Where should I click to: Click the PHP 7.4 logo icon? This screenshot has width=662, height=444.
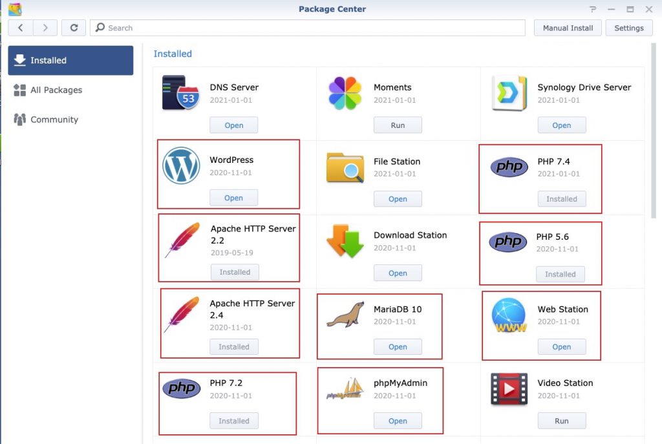coord(509,167)
